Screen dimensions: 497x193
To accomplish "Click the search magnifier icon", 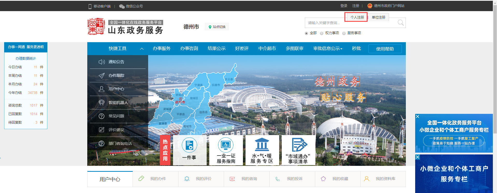I will (400, 23).
